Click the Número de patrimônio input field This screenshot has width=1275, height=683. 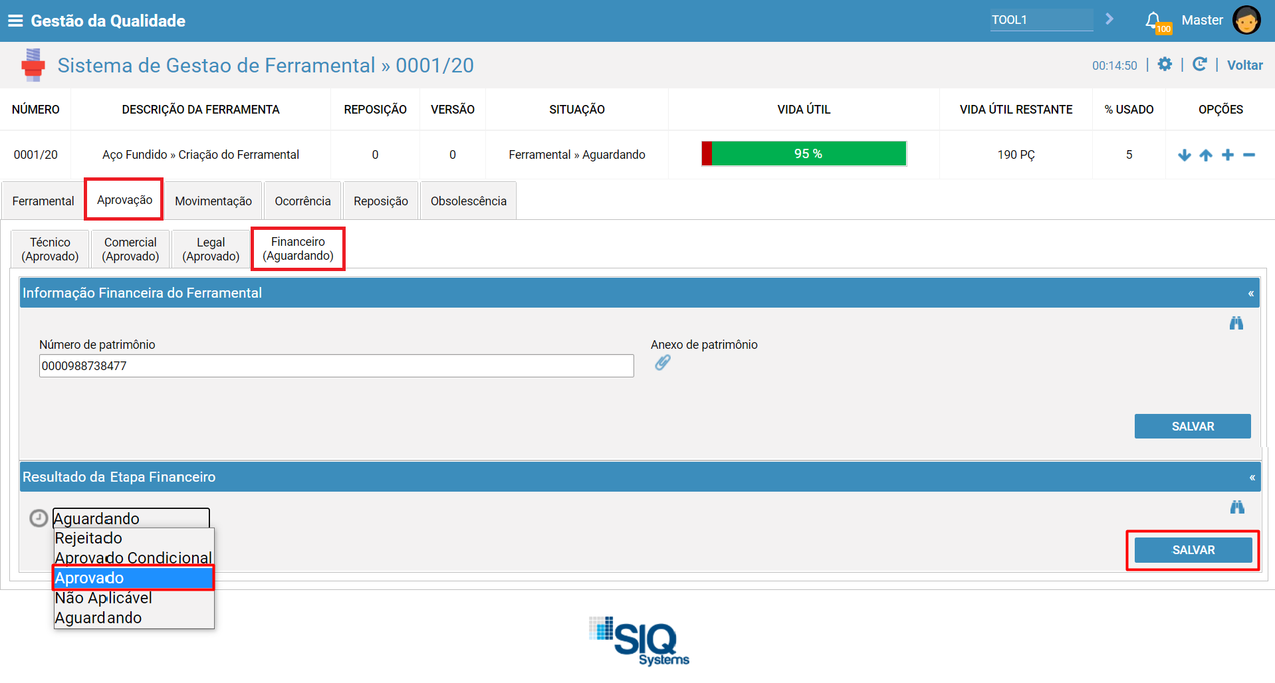click(x=336, y=366)
